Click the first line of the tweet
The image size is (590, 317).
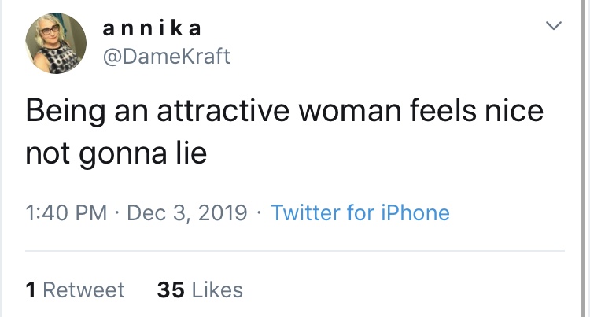[x=284, y=111]
